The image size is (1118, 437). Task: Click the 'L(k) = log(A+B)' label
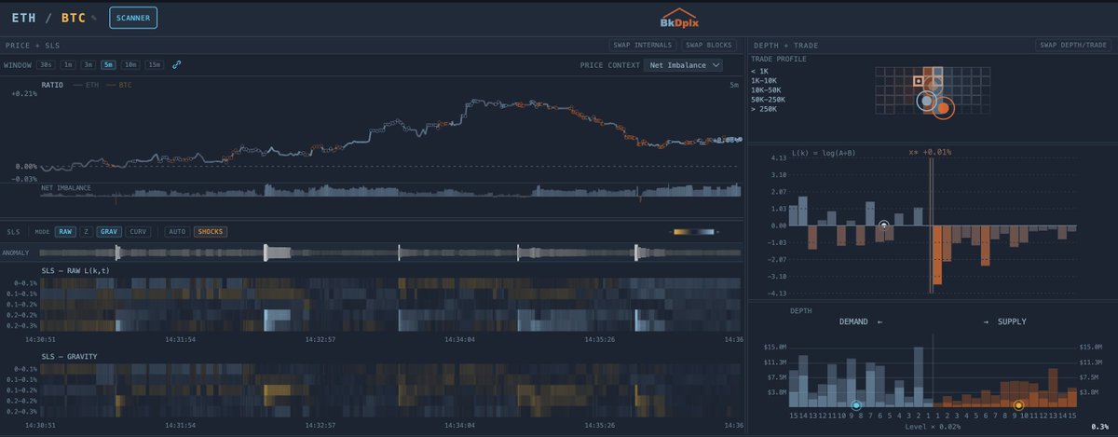tap(825, 151)
